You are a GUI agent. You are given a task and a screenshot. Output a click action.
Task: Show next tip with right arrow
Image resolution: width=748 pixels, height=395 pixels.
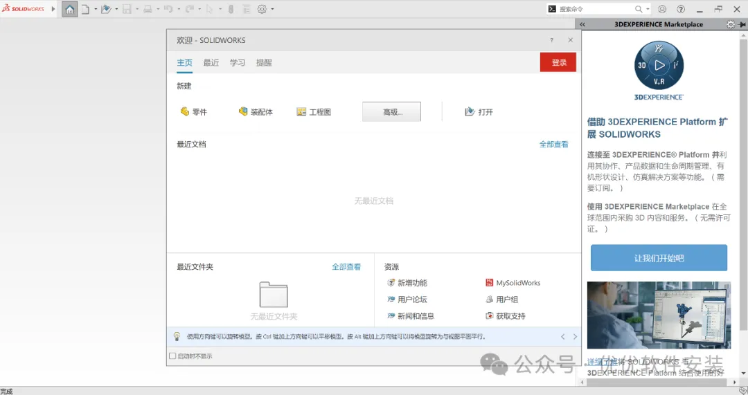[x=575, y=337]
